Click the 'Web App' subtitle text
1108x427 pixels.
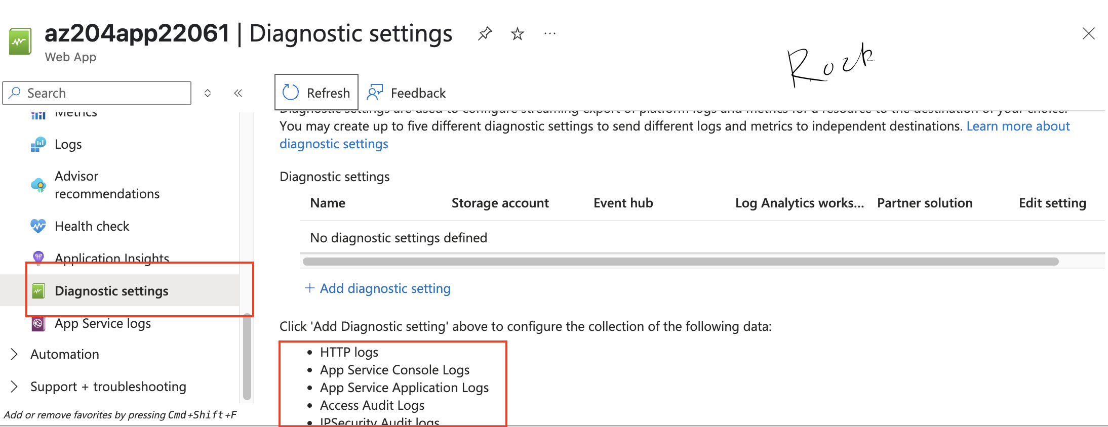click(x=70, y=57)
